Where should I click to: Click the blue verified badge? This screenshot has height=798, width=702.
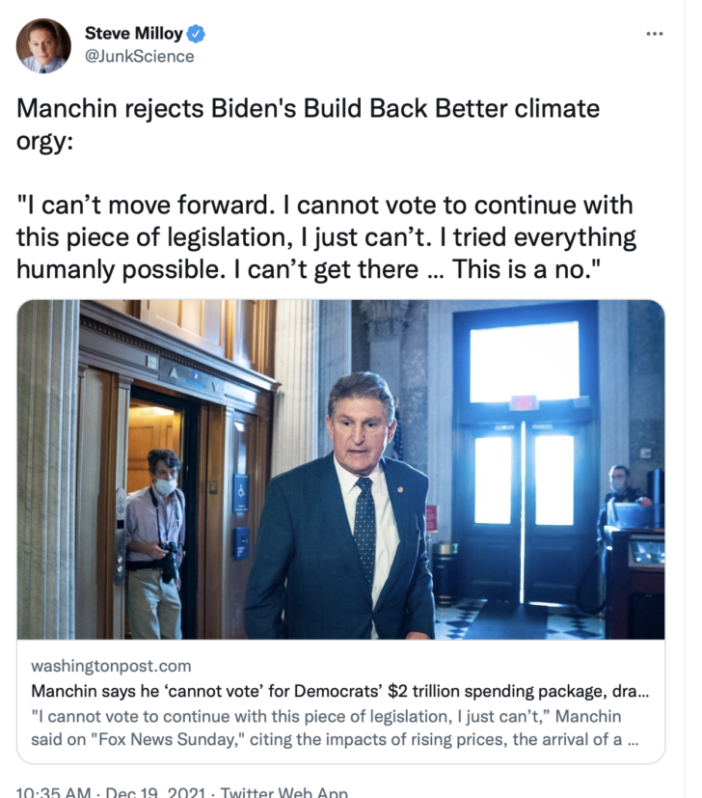[196, 34]
